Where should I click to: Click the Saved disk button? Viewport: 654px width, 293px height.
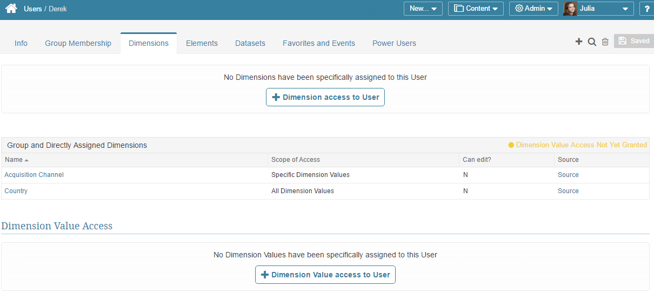pyautogui.click(x=634, y=41)
